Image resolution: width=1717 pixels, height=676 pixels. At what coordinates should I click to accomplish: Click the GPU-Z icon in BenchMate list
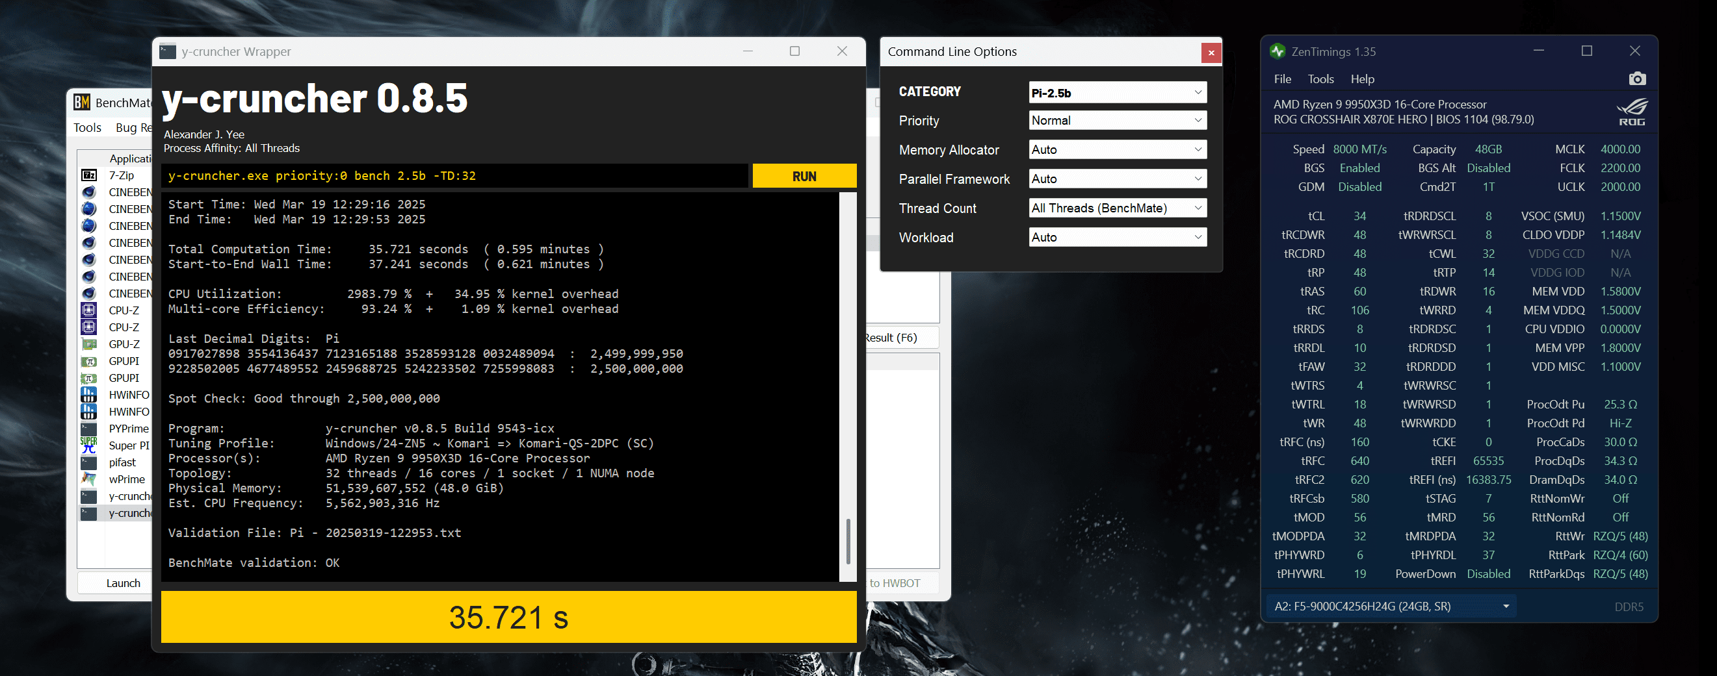[x=88, y=344]
